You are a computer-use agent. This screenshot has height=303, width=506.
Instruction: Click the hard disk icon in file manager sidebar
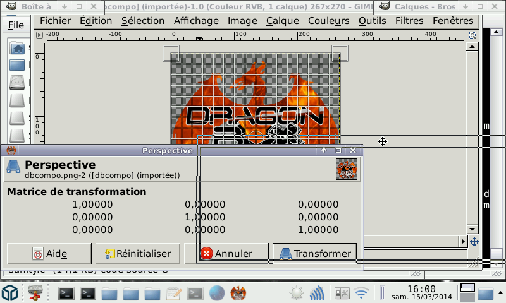point(17,83)
